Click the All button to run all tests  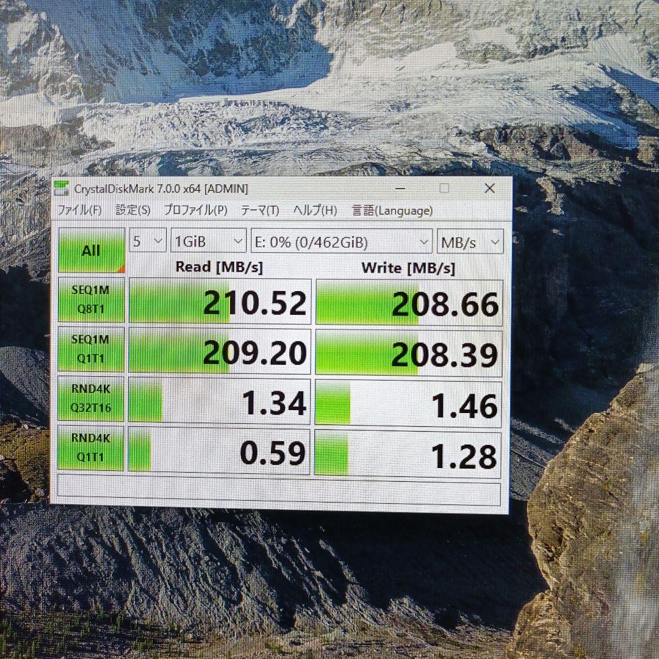tap(90, 250)
